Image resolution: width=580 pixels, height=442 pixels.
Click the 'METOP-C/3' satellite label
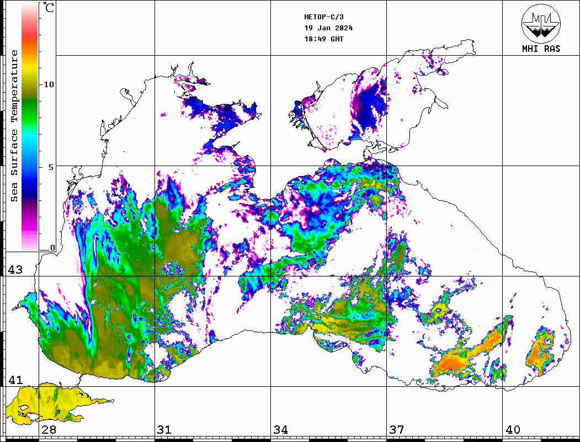(324, 17)
